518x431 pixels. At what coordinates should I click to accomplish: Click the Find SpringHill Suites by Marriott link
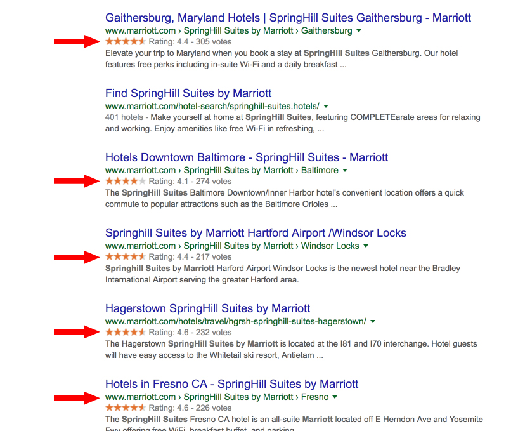[x=188, y=93]
